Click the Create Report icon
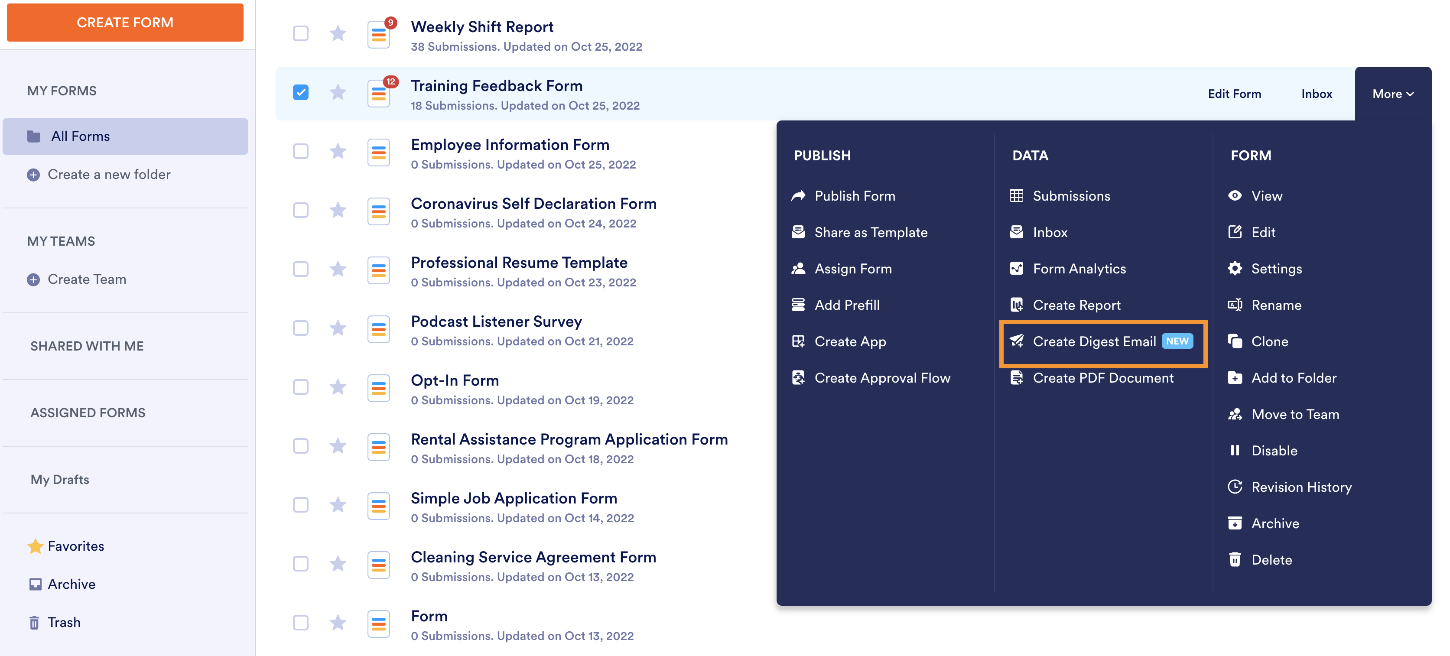Screen dimensions: 1450x656 point(1016,305)
